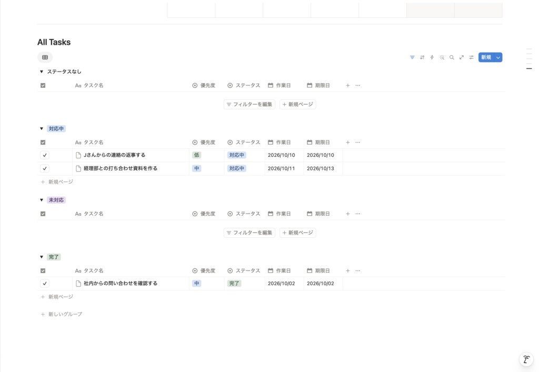
Task: Click the 完了 status tag in 社内 task row
Action: 234,284
